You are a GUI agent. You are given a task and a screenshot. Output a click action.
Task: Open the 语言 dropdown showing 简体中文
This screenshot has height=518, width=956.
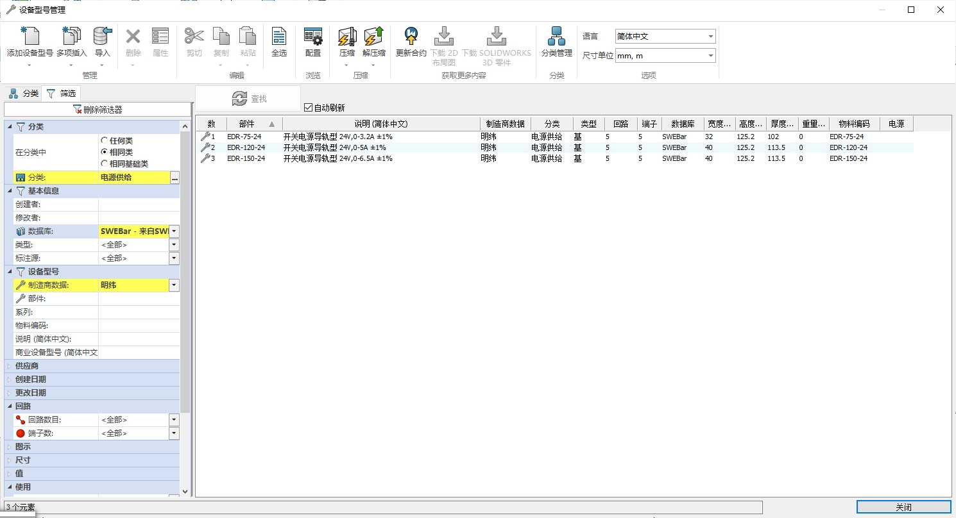coord(665,37)
